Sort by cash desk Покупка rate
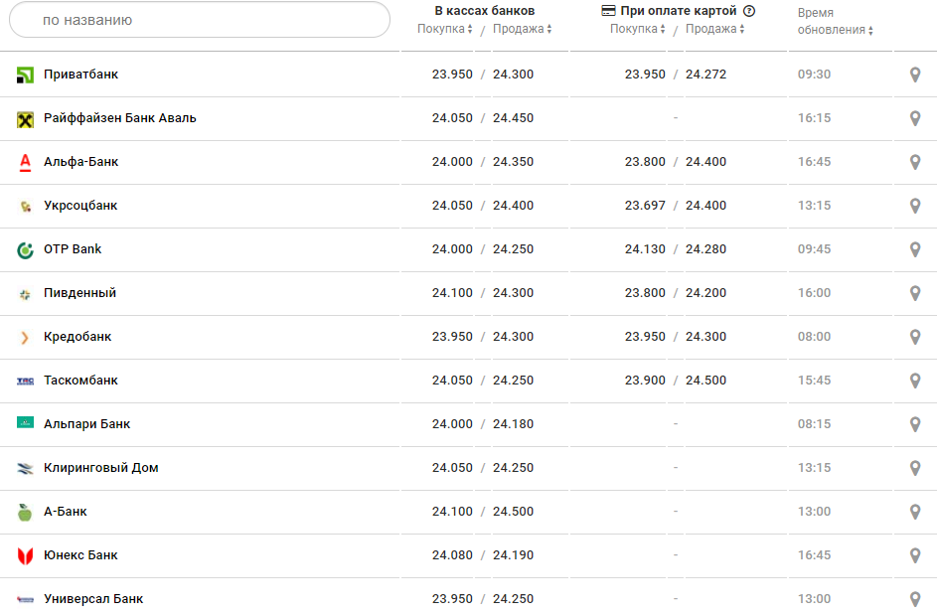The width and height of the screenshot is (937, 615). pyautogui.click(x=444, y=29)
